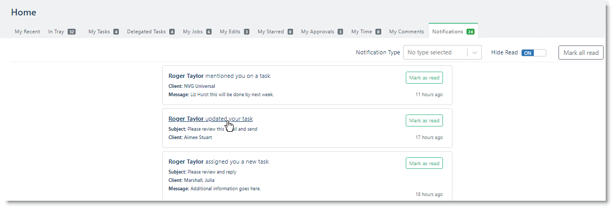Open the My Approvals tab
Image resolution: width=612 pixels, height=207 pixels.
coord(322,32)
